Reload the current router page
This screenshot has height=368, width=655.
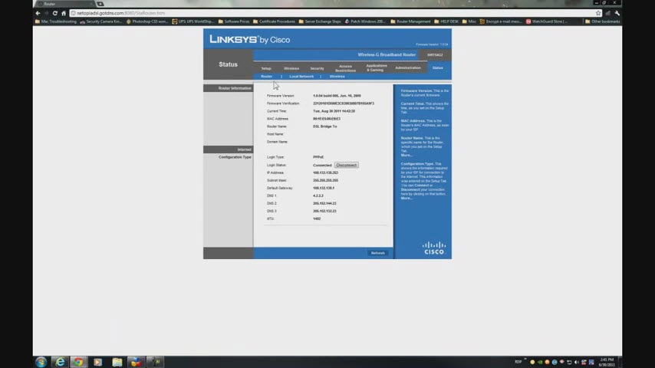coord(54,13)
